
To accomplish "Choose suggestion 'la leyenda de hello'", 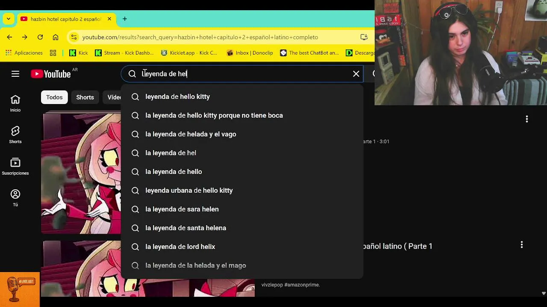I will [x=242, y=172].
